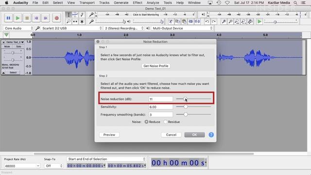The height and width of the screenshot is (175, 311).
Task: Select the Residue noise radio button
Action: pos(165,122)
